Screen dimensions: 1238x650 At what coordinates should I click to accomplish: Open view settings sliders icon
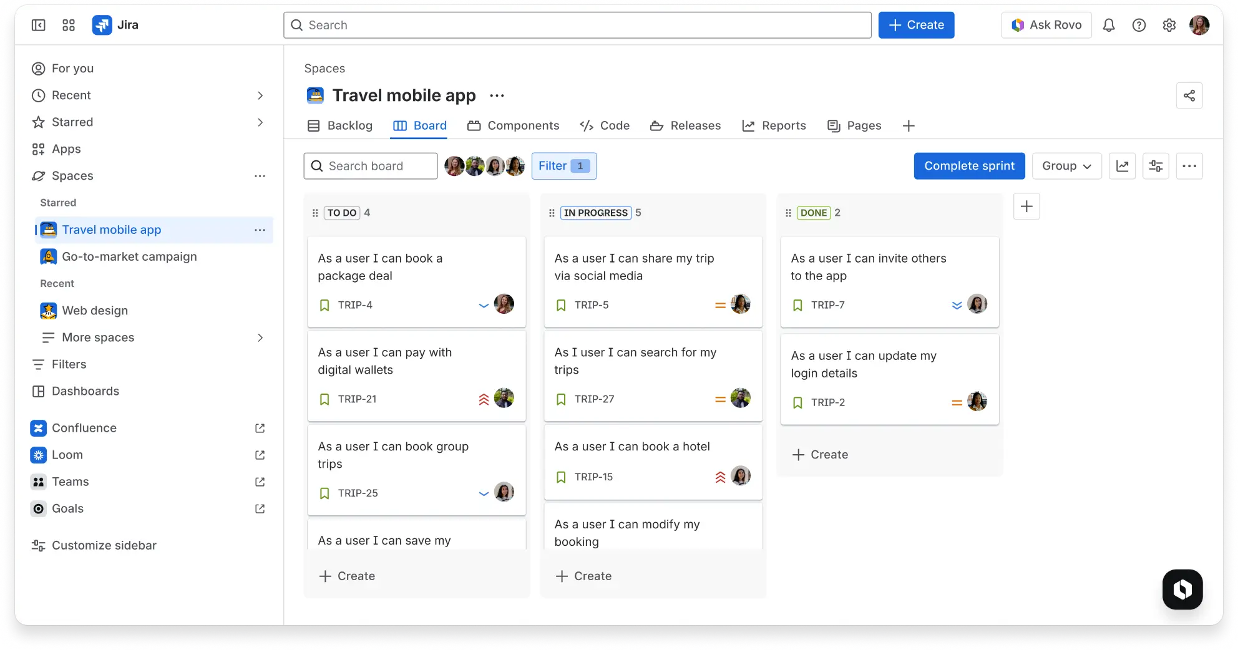(1156, 166)
